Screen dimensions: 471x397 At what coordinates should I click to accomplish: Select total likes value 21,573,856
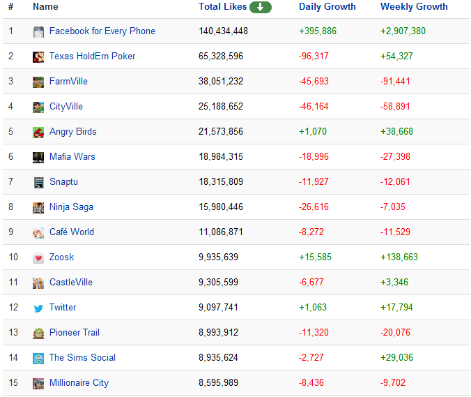221,131
